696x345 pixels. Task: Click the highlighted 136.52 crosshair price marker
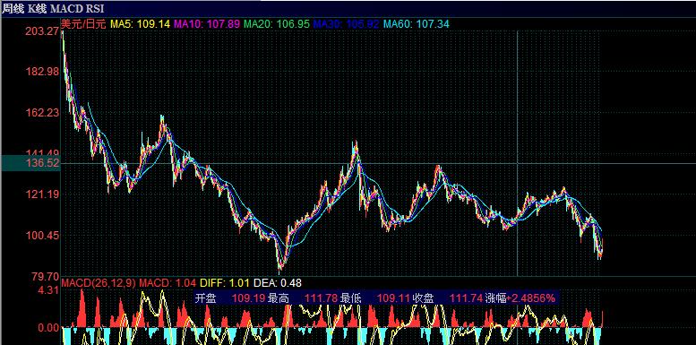[x=30, y=163]
